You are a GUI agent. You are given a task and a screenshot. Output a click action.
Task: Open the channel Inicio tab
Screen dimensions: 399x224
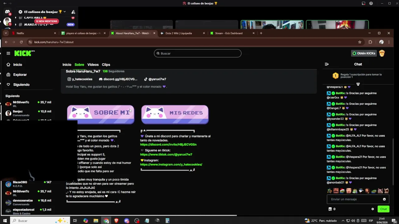67,65
